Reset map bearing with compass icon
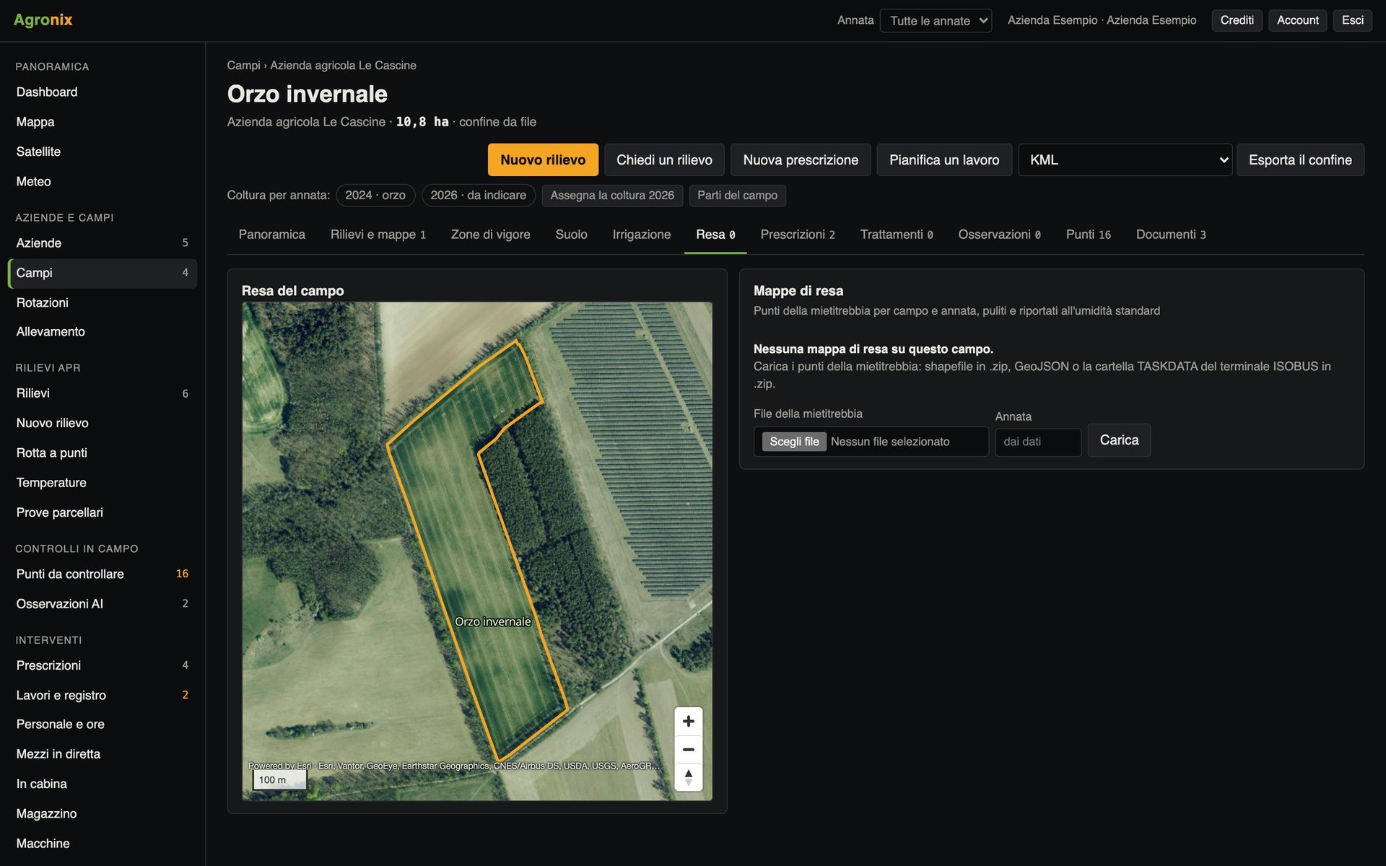 click(x=688, y=777)
